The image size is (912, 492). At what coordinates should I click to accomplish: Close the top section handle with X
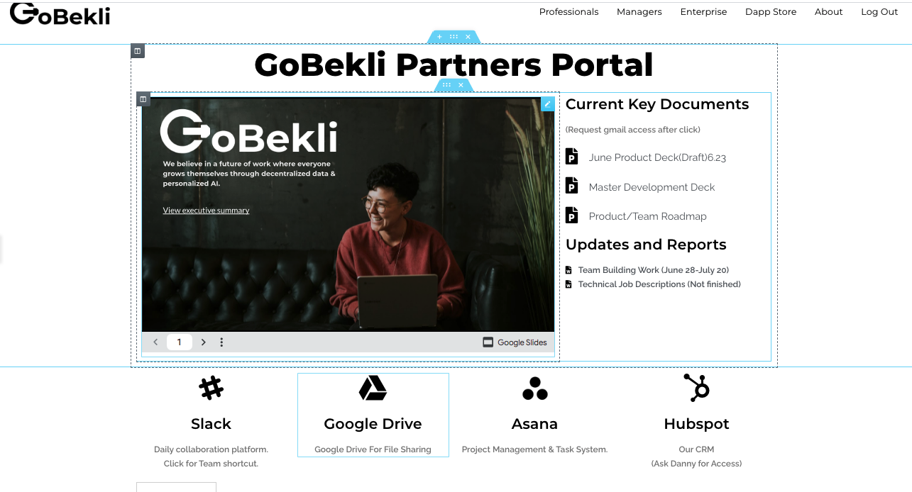[468, 37]
